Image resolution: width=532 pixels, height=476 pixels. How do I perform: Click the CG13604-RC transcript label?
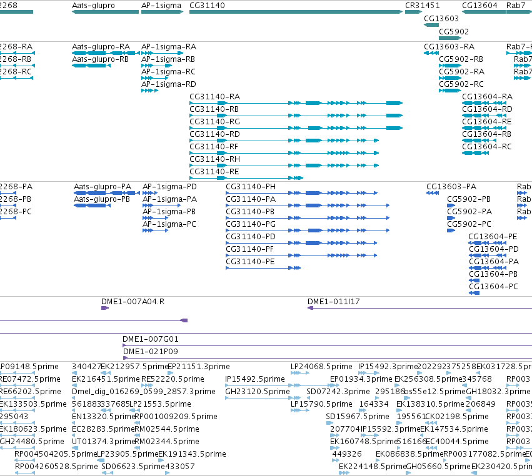click(487, 147)
